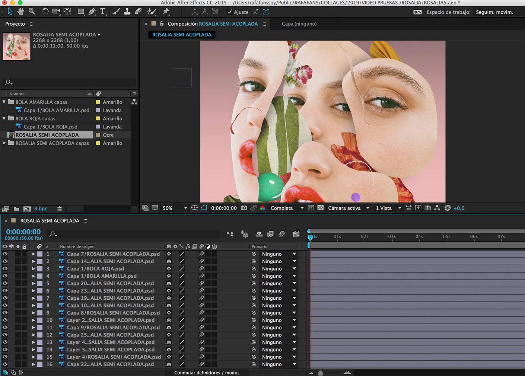This screenshot has height=376, width=525.
Task: Toggle Draft 3D icon in timeline
Action: click(x=244, y=234)
